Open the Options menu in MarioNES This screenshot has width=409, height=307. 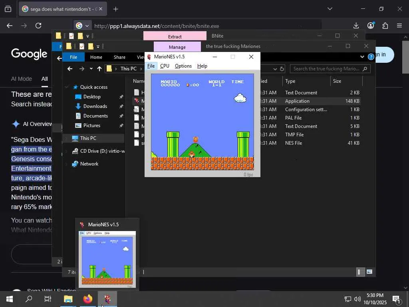(183, 66)
